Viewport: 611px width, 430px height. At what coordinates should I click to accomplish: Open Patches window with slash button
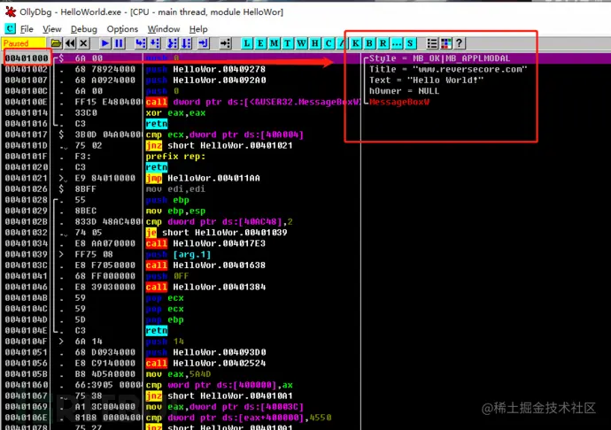pos(341,43)
